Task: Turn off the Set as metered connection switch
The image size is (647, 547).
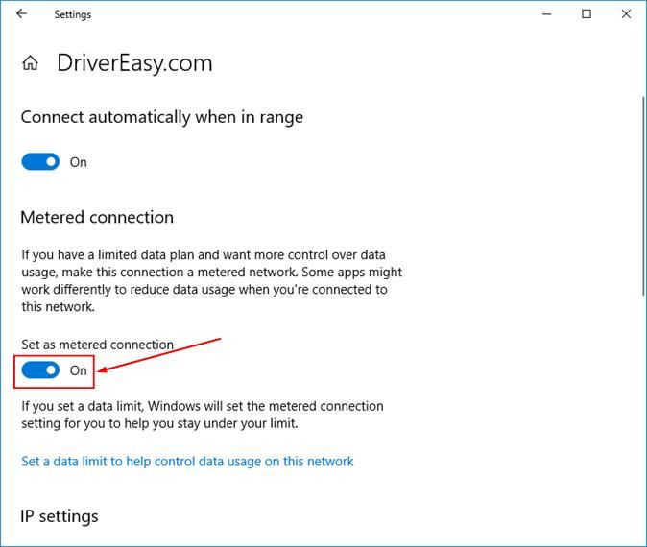Action: 40,369
